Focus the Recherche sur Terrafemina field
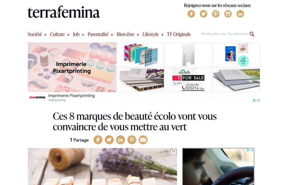 coord(224,34)
